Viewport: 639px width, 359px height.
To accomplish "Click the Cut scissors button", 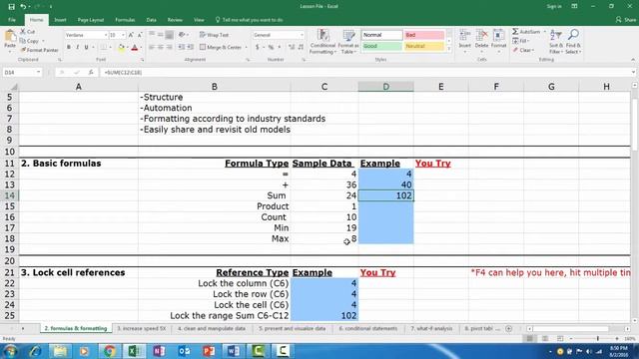I will (x=28, y=31).
